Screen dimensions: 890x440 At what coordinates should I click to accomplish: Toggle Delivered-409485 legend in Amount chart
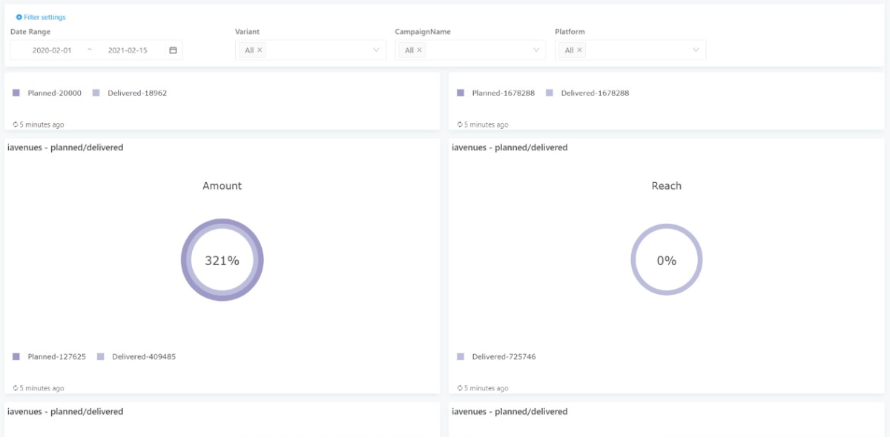[136, 357]
